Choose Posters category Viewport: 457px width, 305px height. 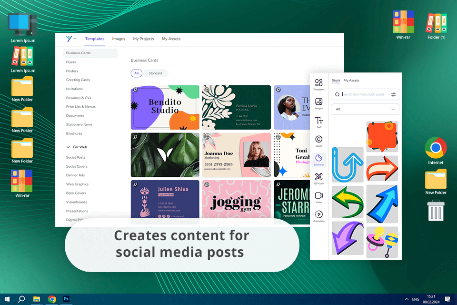click(x=72, y=71)
